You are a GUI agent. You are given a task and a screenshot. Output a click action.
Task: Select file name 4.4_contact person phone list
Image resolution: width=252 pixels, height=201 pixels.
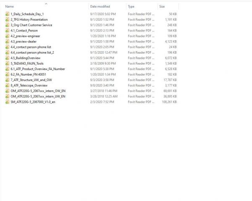point(31,47)
